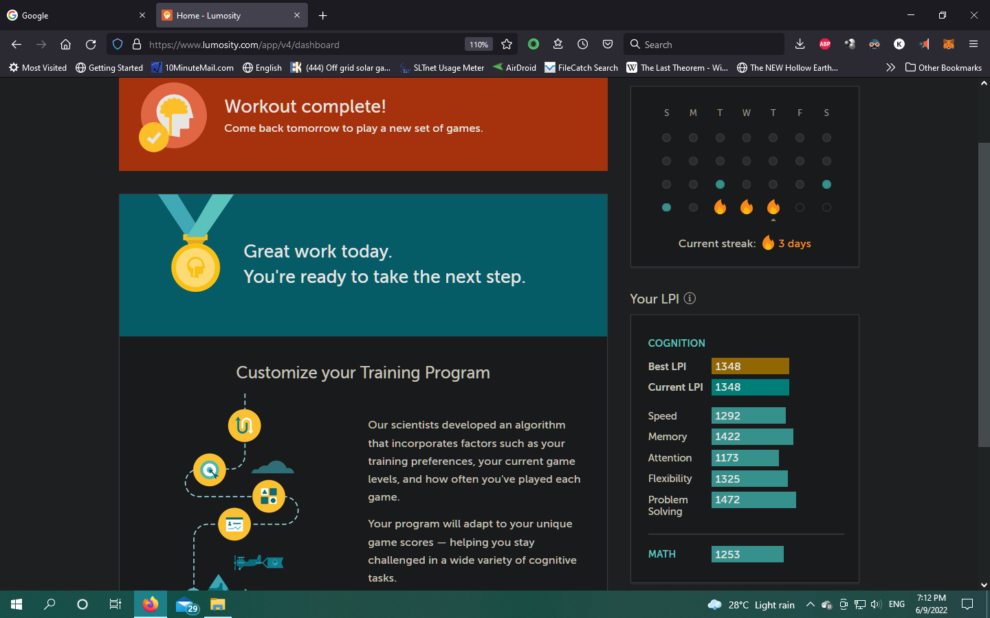The image size is (990, 618).
Task: Open File Explorer from taskbar
Action: pos(218,604)
